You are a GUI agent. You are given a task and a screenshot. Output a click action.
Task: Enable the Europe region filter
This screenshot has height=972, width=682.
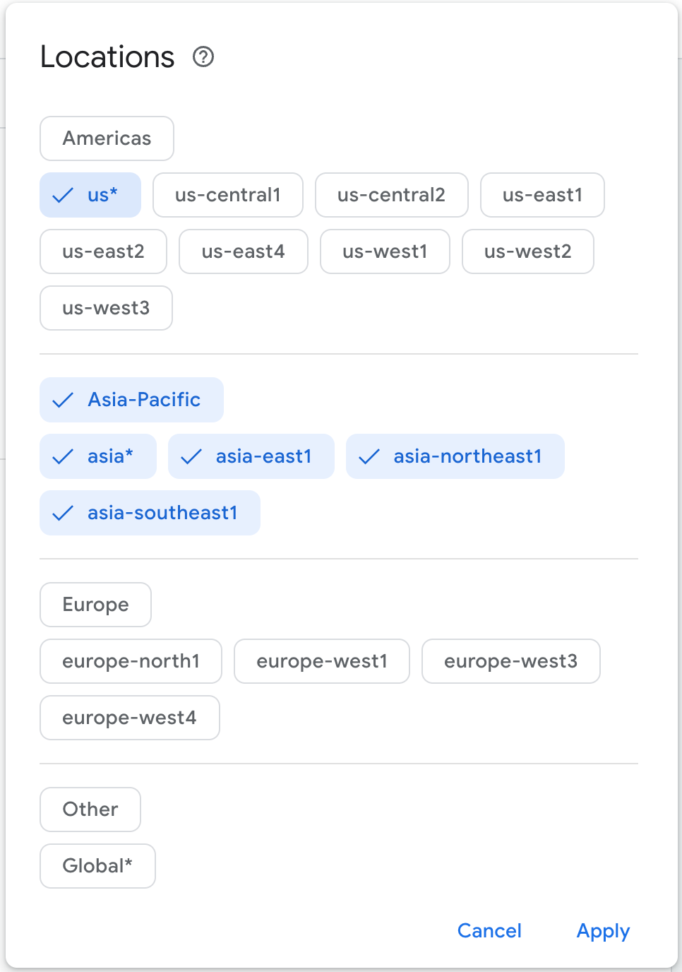[x=95, y=605]
